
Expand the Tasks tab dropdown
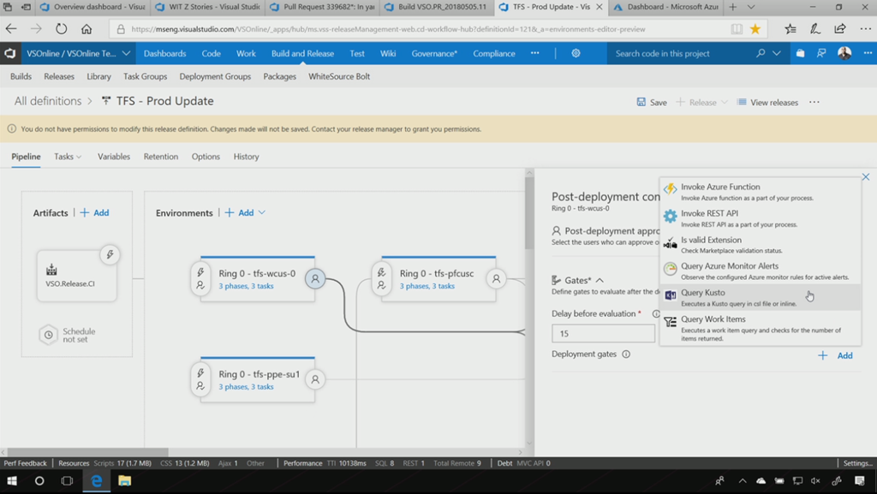pyautogui.click(x=79, y=157)
